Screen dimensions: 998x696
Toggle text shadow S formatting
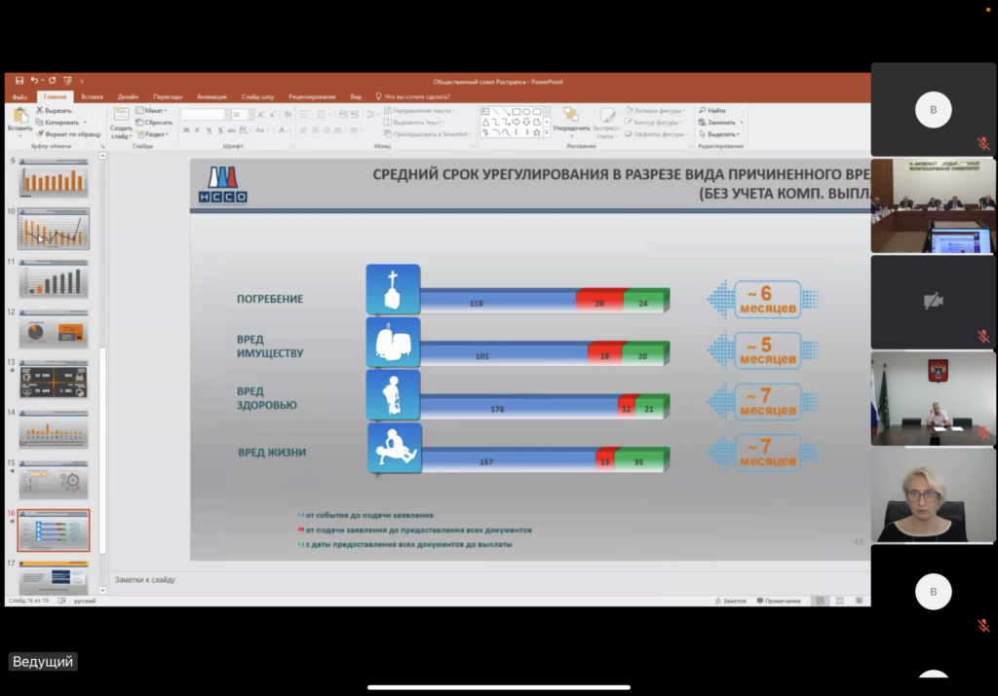tap(220, 130)
